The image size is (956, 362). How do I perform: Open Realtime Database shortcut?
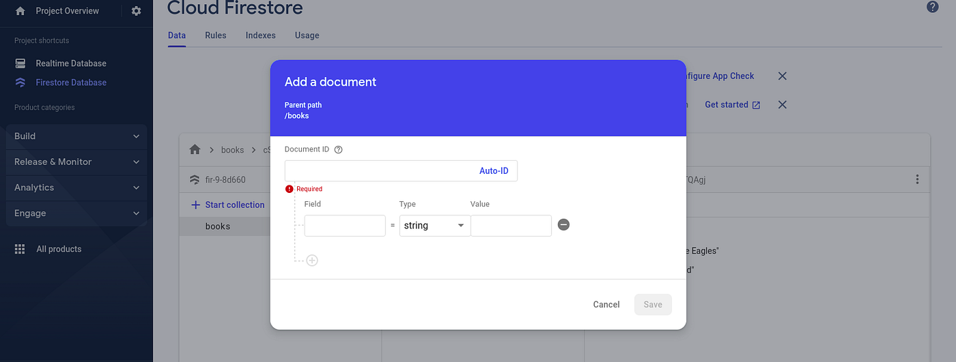tap(71, 63)
